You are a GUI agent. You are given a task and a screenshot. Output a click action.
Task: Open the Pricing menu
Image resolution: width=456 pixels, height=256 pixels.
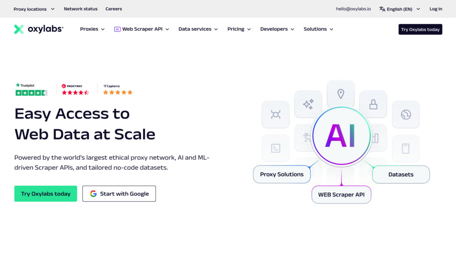point(239,29)
